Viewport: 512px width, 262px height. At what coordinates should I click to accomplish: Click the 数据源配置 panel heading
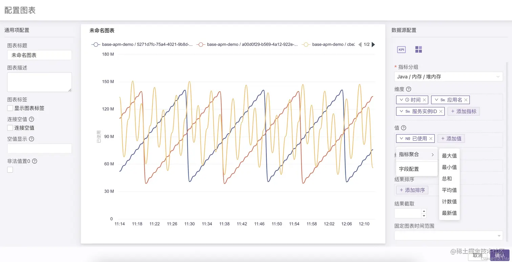[404, 30]
